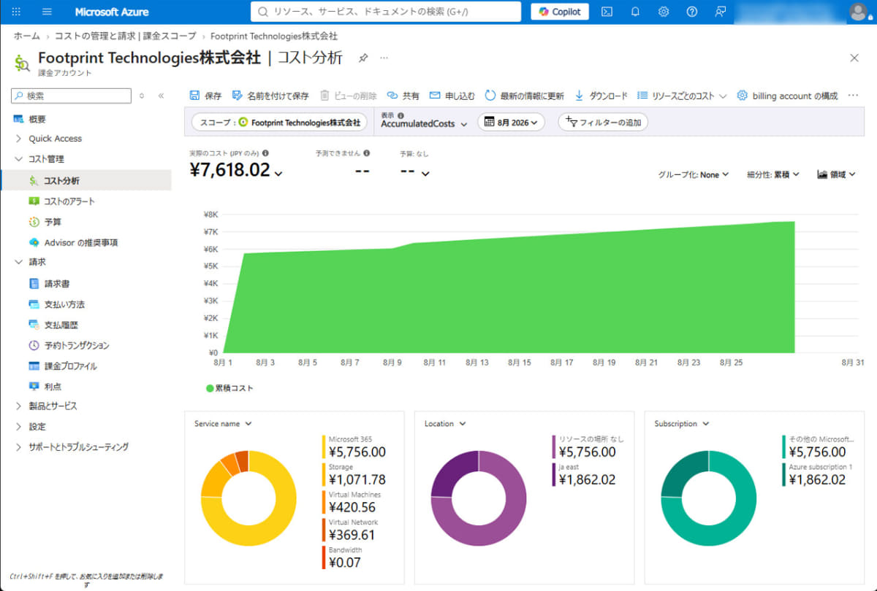
Task: Click the ja east purple legend swatch
Action: (554, 474)
